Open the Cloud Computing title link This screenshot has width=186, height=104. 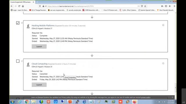tap(40, 64)
